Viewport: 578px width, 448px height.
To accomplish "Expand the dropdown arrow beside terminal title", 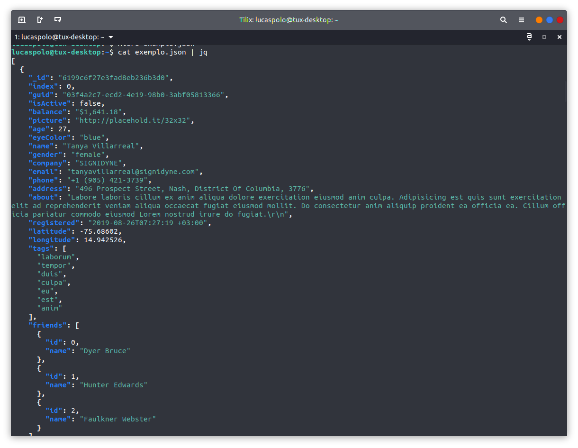I will [x=111, y=37].
